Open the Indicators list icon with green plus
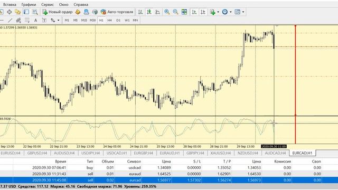This screenshot has height=190, width=338. click(212, 12)
